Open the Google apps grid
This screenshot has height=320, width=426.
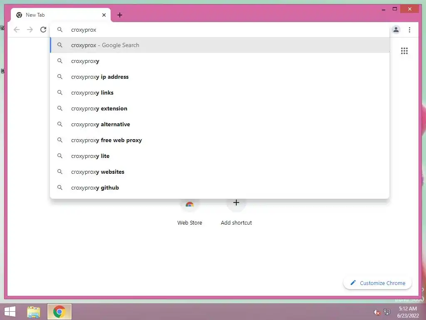[404, 51]
